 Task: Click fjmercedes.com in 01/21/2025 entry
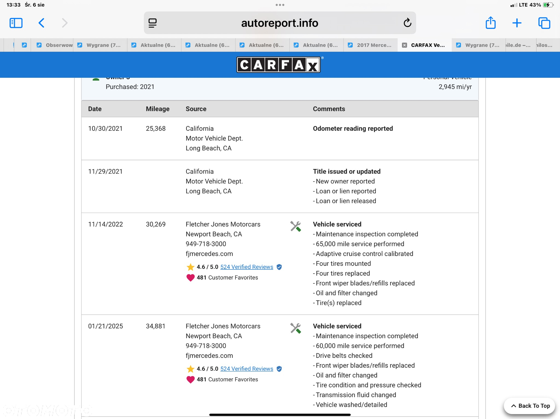(x=209, y=356)
